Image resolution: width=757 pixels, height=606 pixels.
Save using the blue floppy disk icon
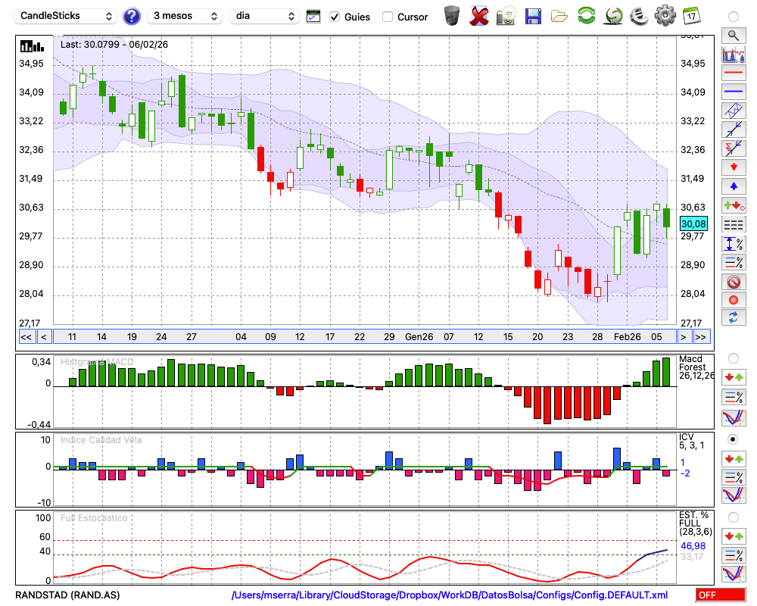[x=533, y=16]
